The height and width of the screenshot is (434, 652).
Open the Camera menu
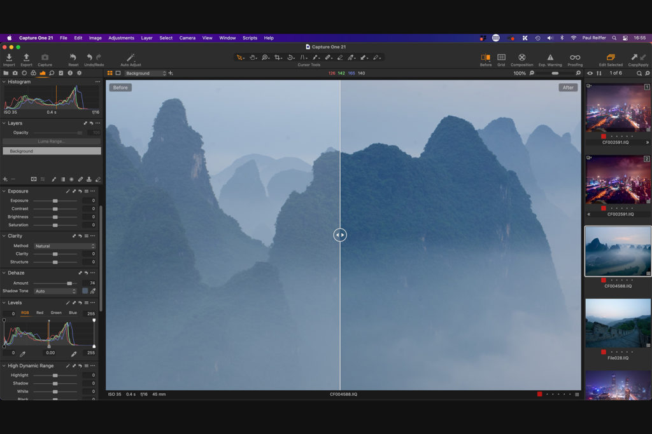[x=187, y=37]
